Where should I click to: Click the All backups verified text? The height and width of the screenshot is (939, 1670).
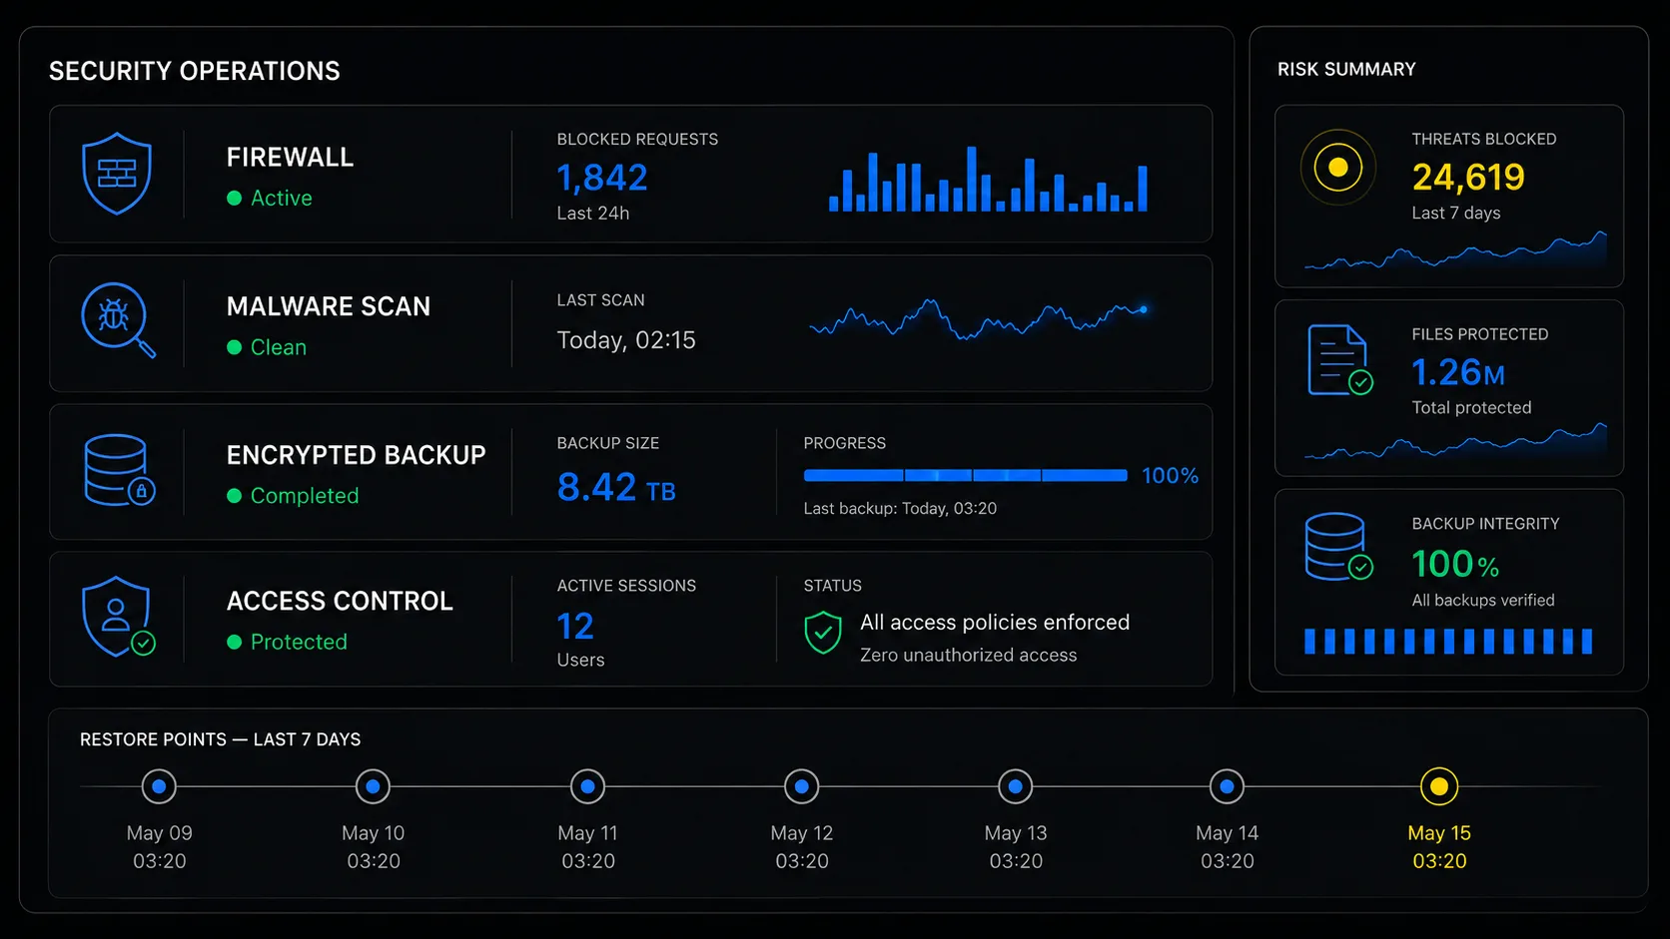click(1483, 601)
